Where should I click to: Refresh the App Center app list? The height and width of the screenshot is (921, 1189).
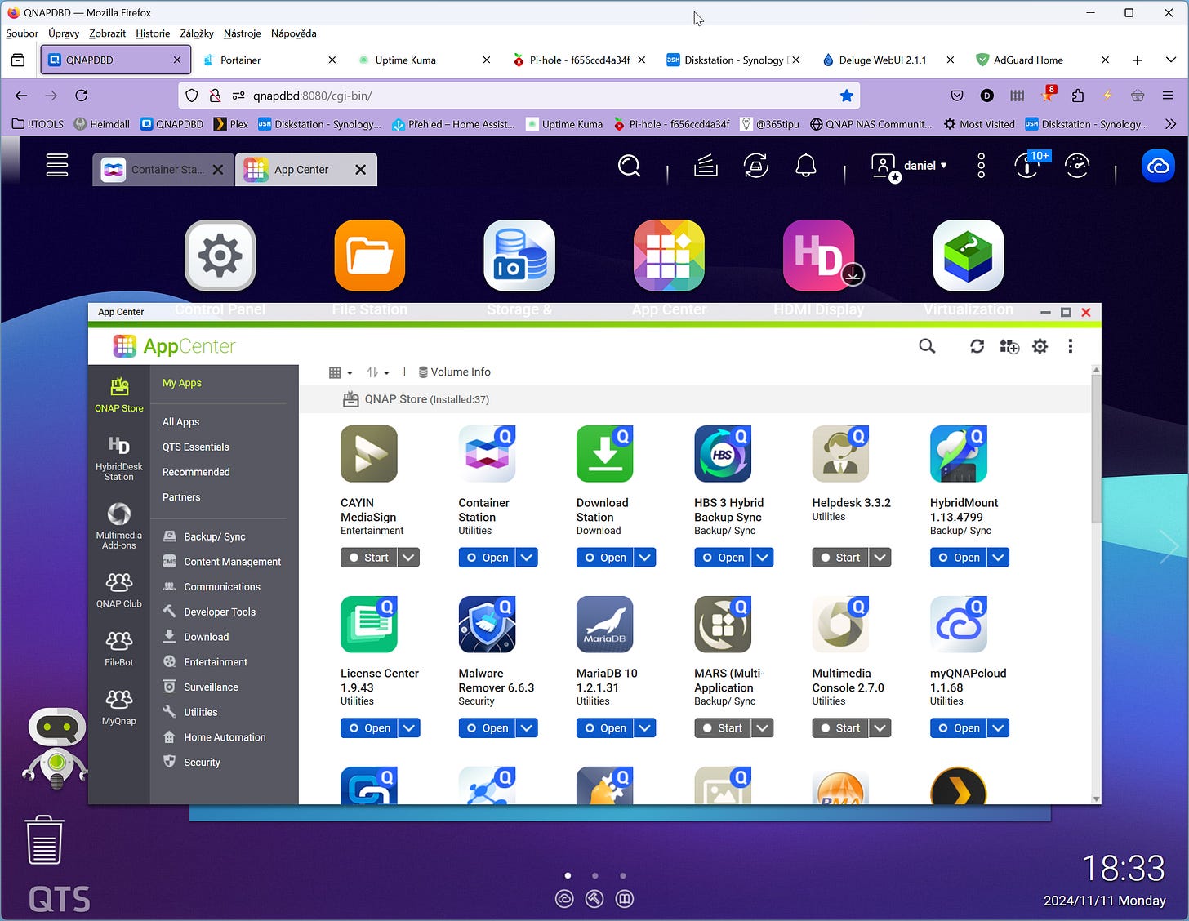pyautogui.click(x=977, y=346)
